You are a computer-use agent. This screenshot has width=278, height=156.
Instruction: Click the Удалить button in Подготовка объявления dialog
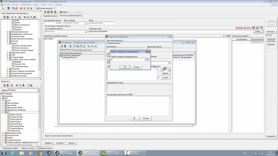tap(165, 73)
